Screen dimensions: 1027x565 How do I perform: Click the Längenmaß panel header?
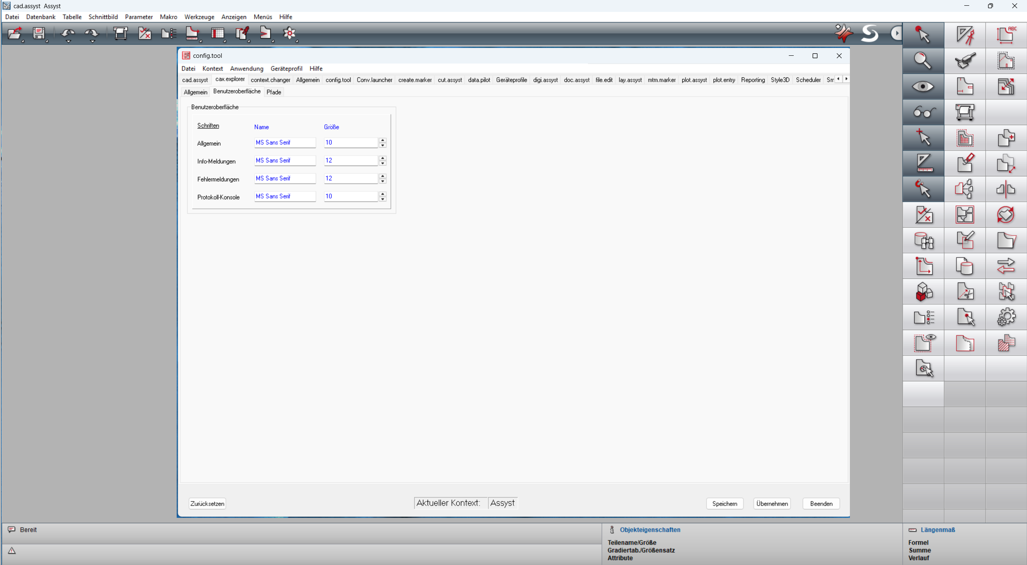[x=938, y=530]
